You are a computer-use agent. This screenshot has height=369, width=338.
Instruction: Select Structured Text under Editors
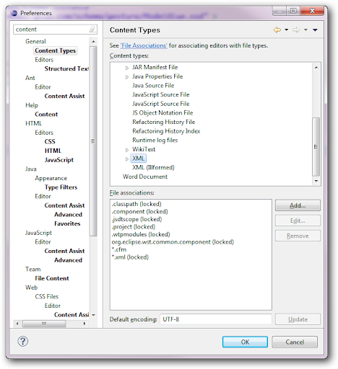pyautogui.click(x=66, y=68)
